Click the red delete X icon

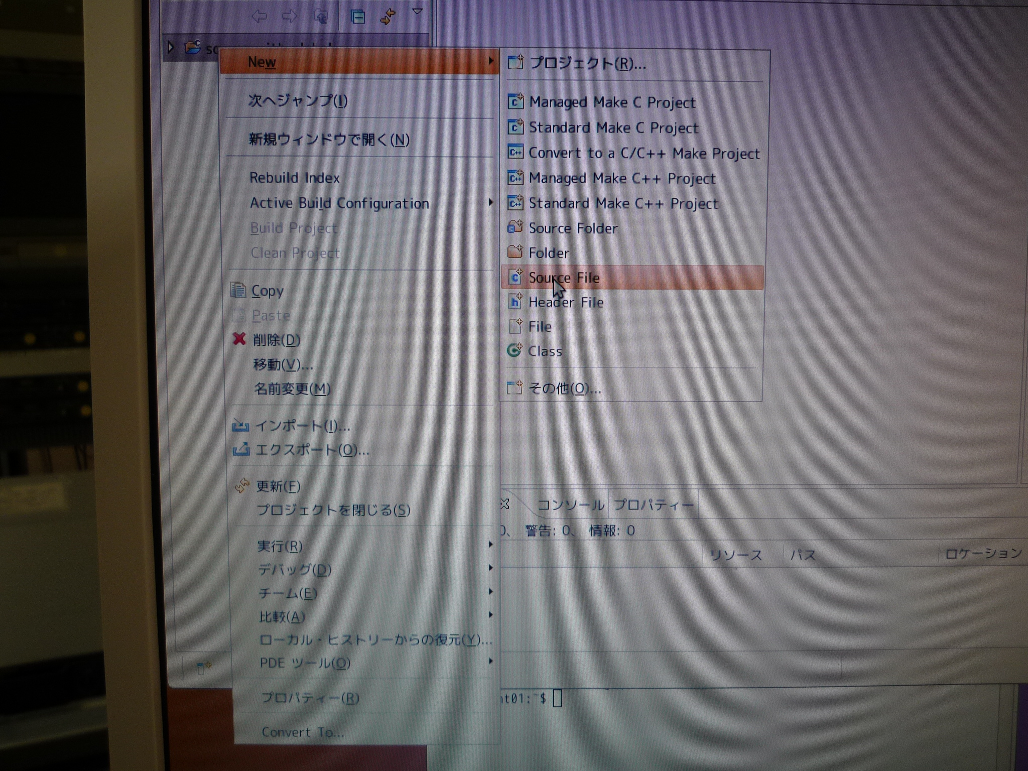coord(239,339)
